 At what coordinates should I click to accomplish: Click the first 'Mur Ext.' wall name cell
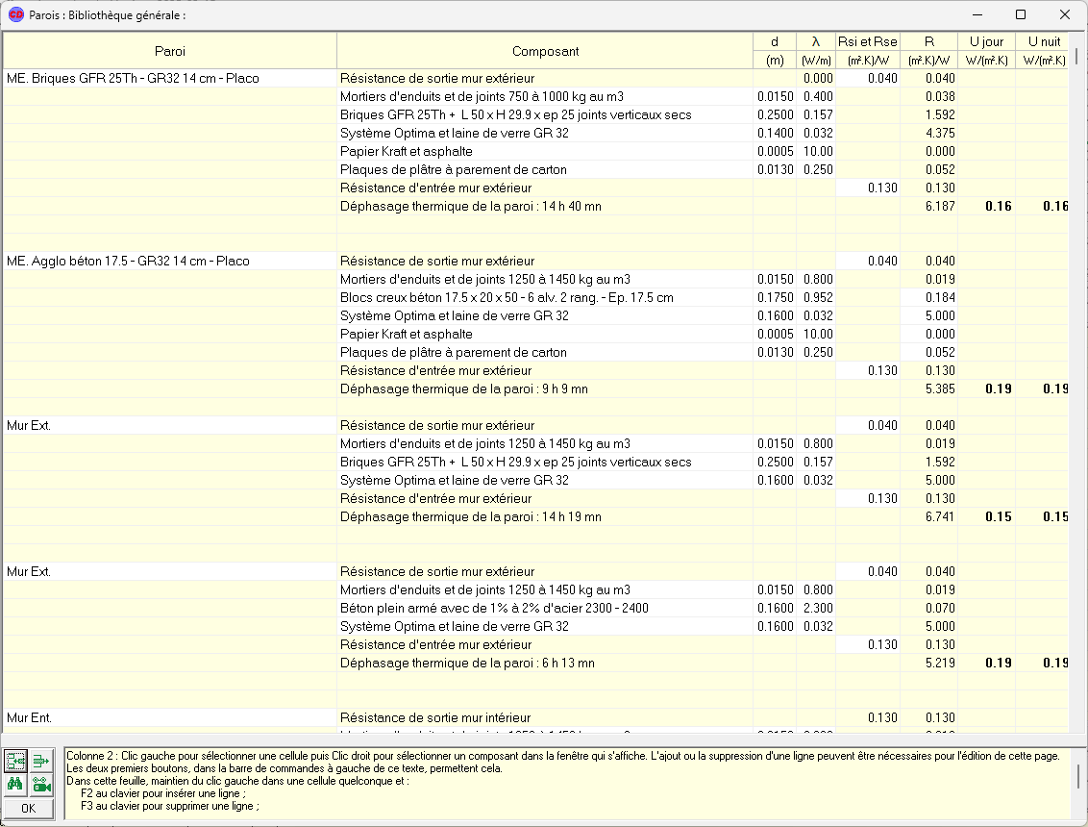[29, 425]
